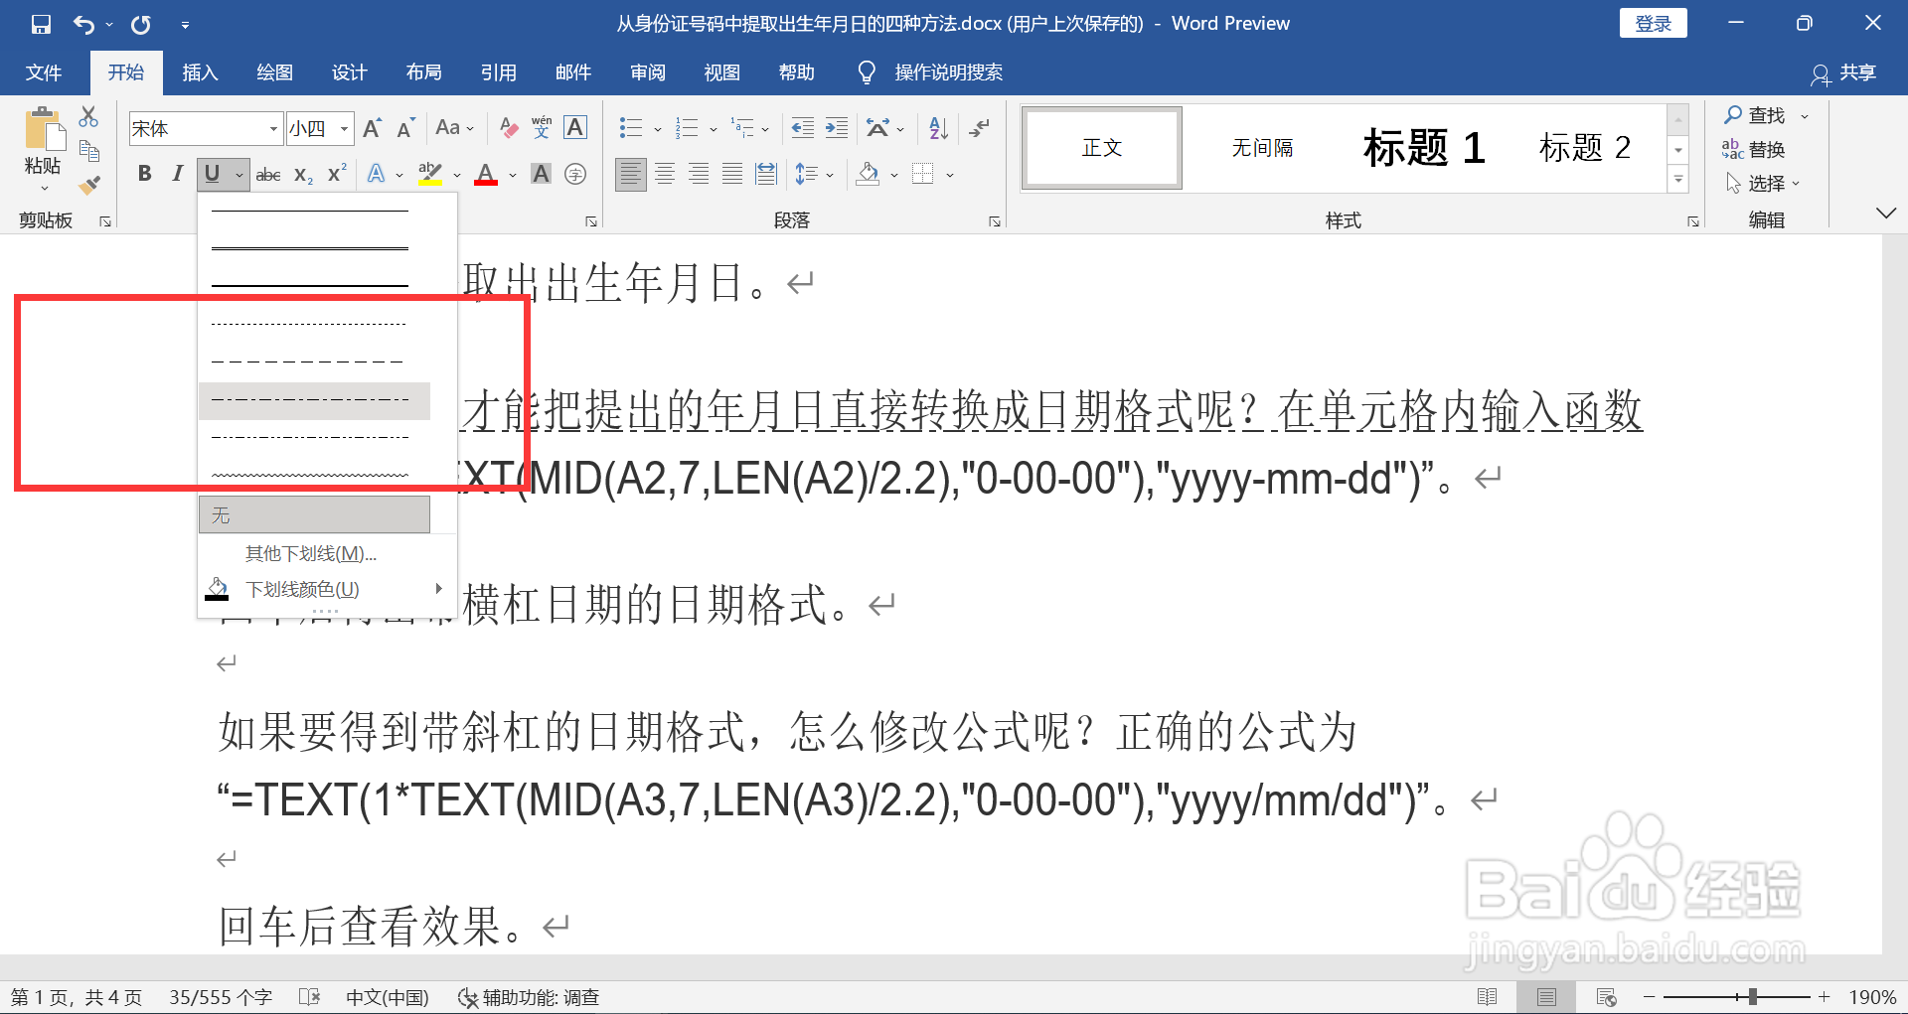Switch to Web Layout view icon
Screen dimensions: 1908x1014
pyautogui.click(x=1606, y=997)
